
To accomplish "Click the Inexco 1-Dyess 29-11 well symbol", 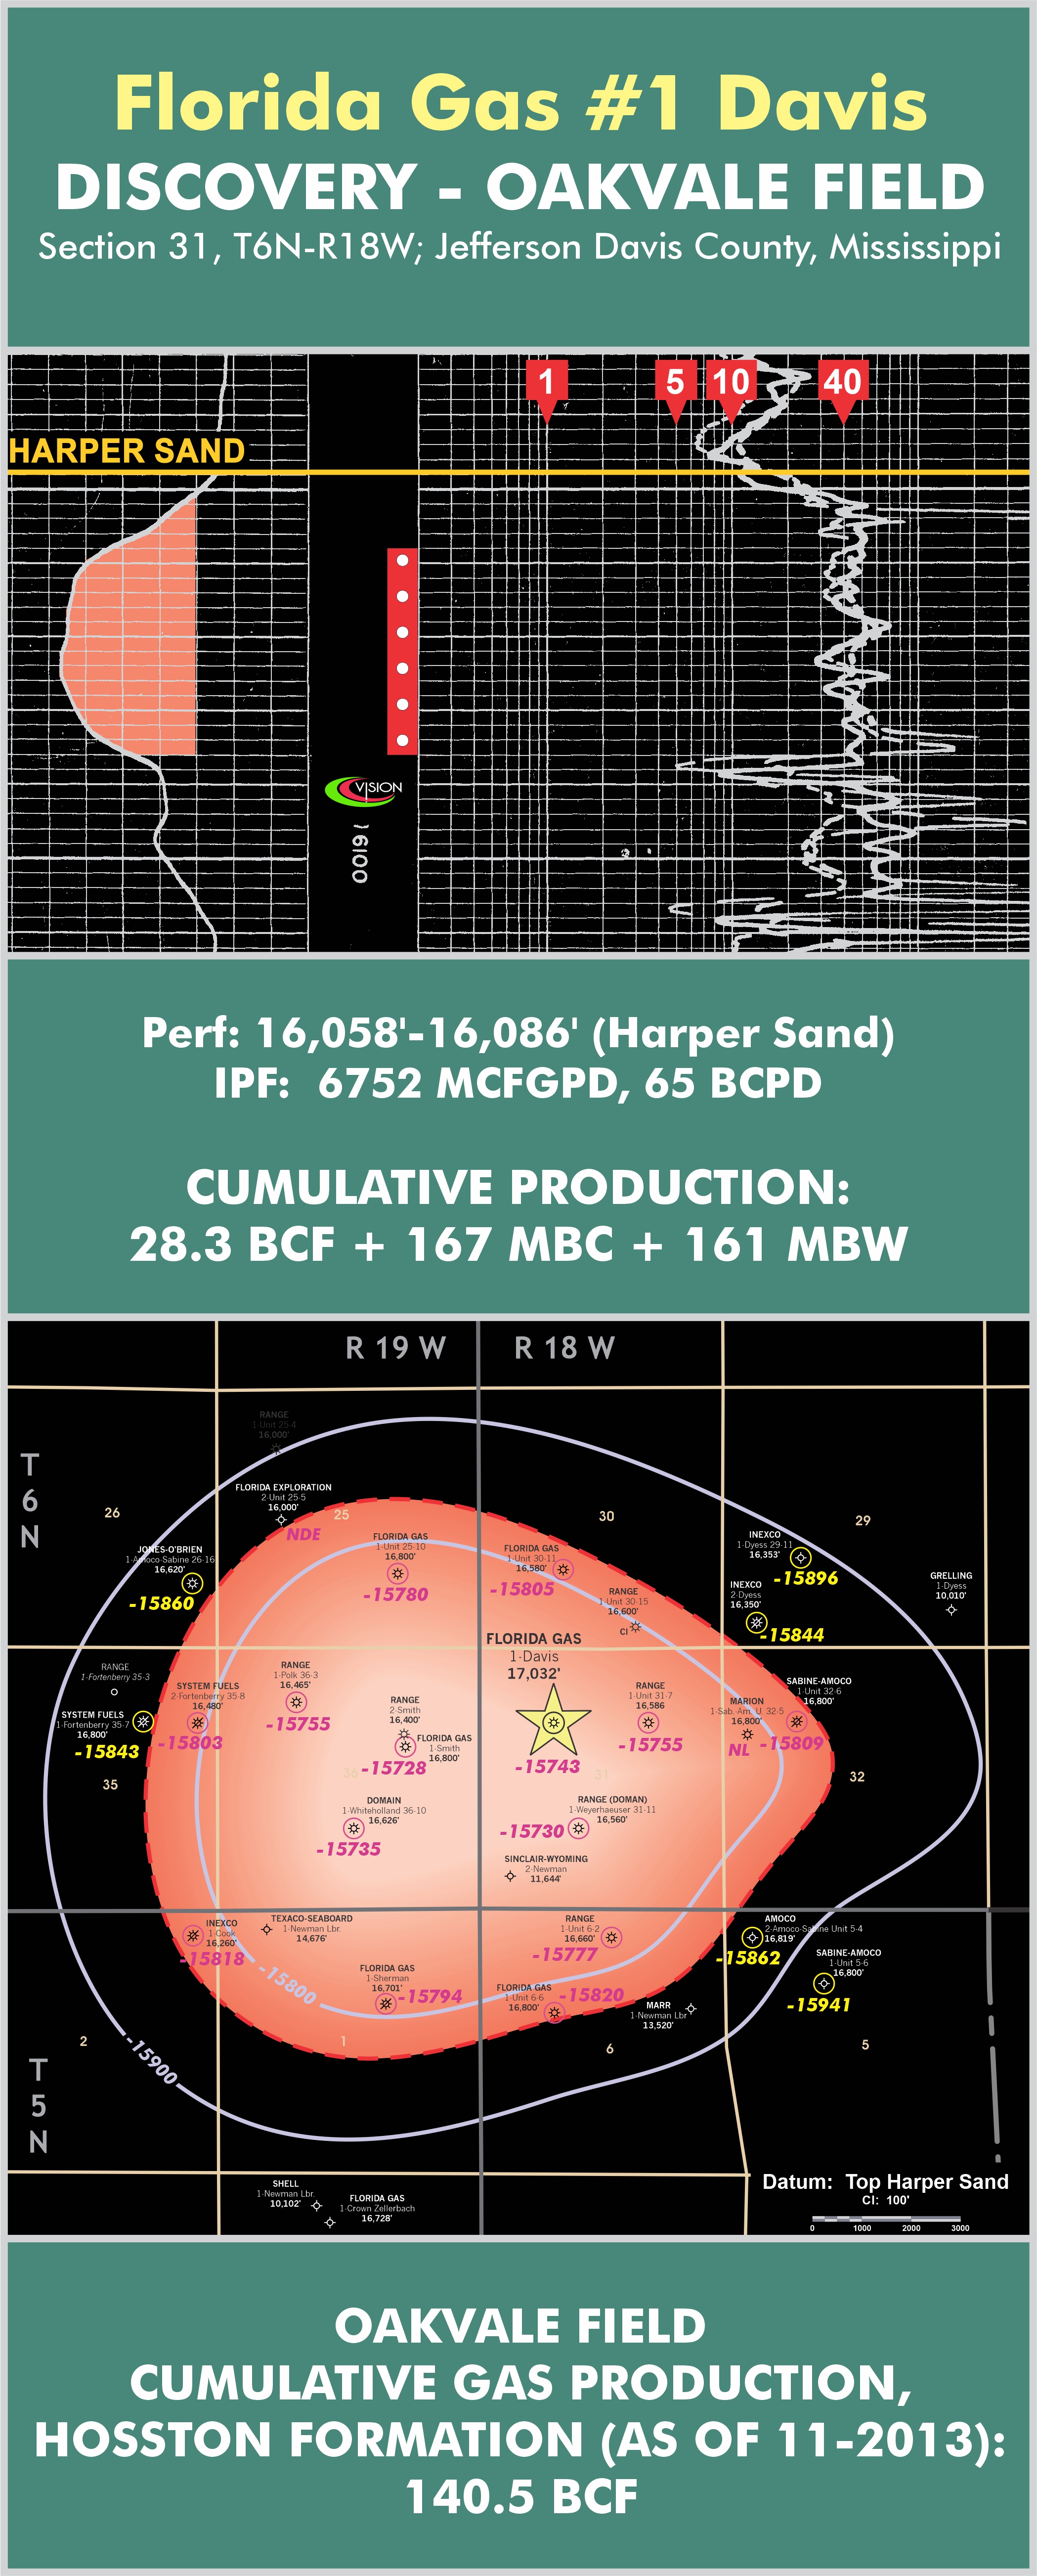I will (x=801, y=1557).
